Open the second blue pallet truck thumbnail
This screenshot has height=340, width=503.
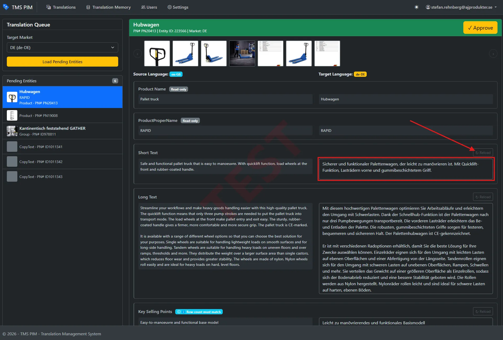(185, 53)
